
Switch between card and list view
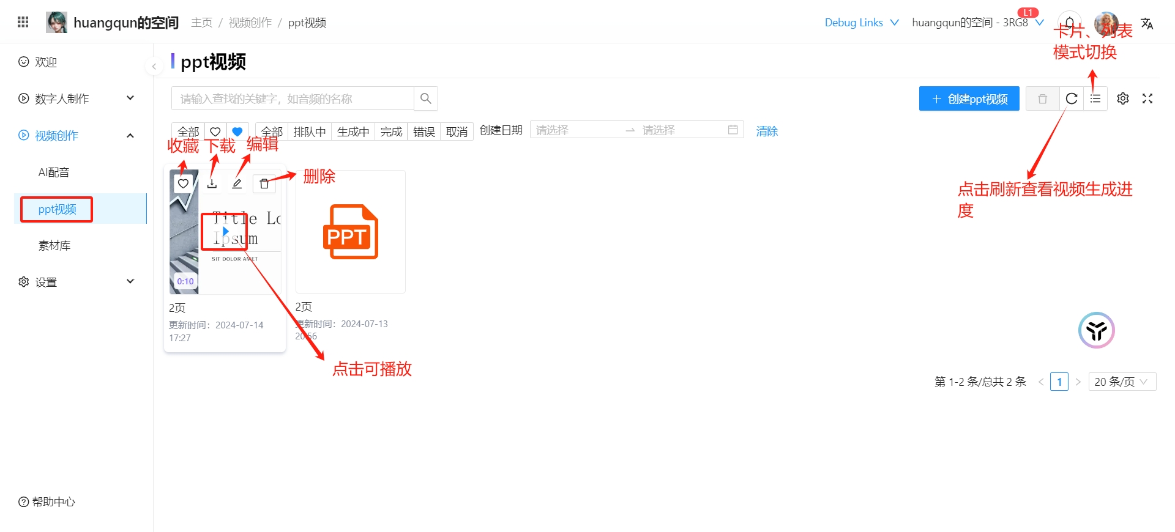click(1095, 98)
